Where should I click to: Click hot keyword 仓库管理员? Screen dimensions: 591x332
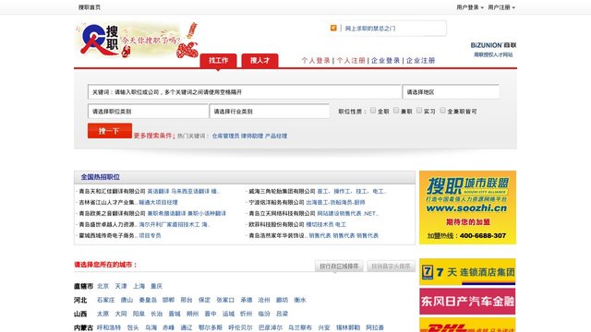click(225, 136)
